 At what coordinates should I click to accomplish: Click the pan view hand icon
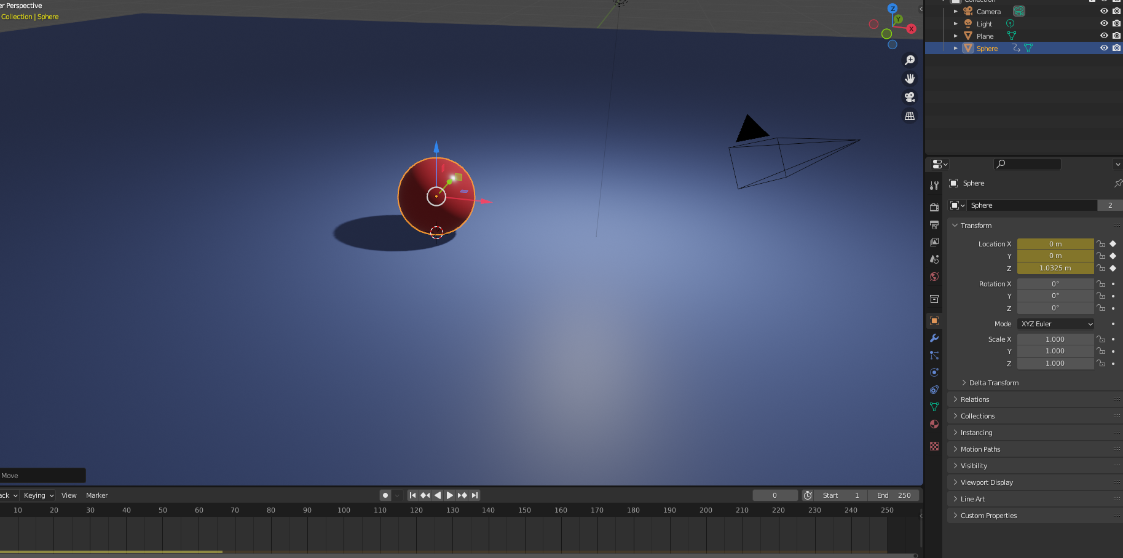tap(910, 79)
